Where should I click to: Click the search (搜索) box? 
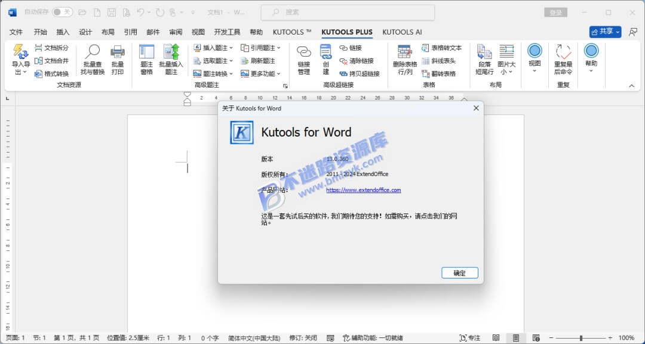point(348,13)
